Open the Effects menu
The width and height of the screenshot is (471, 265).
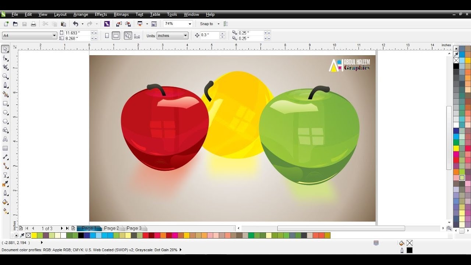click(x=101, y=14)
